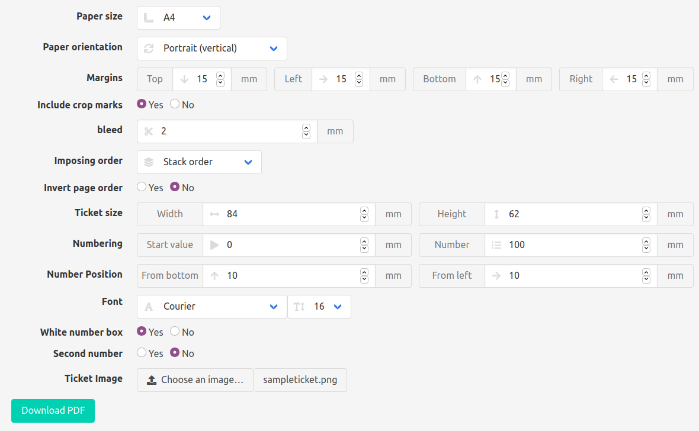This screenshot has height=431, width=699.
Task: Click the Download PDF button
Action: pos(53,411)
